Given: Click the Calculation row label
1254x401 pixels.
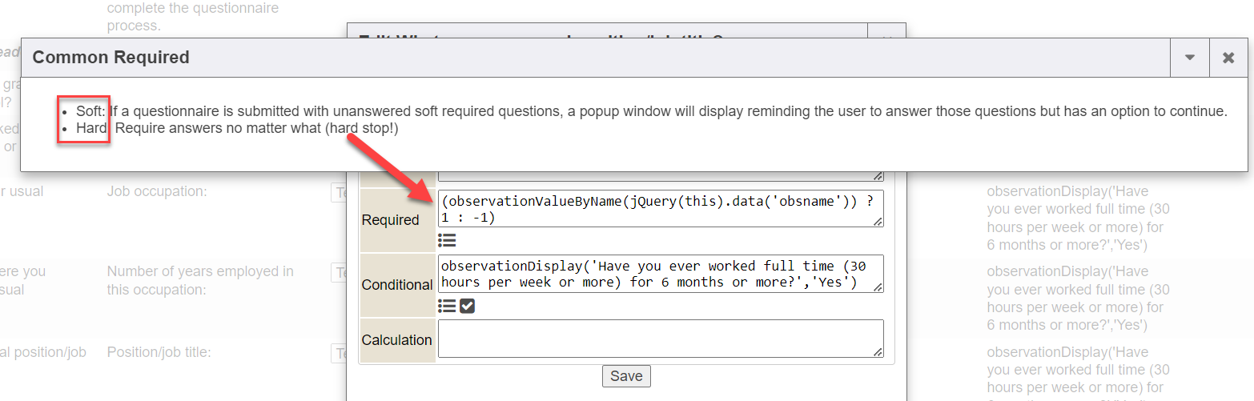Looking at the screenshot, I should [396, 340].
